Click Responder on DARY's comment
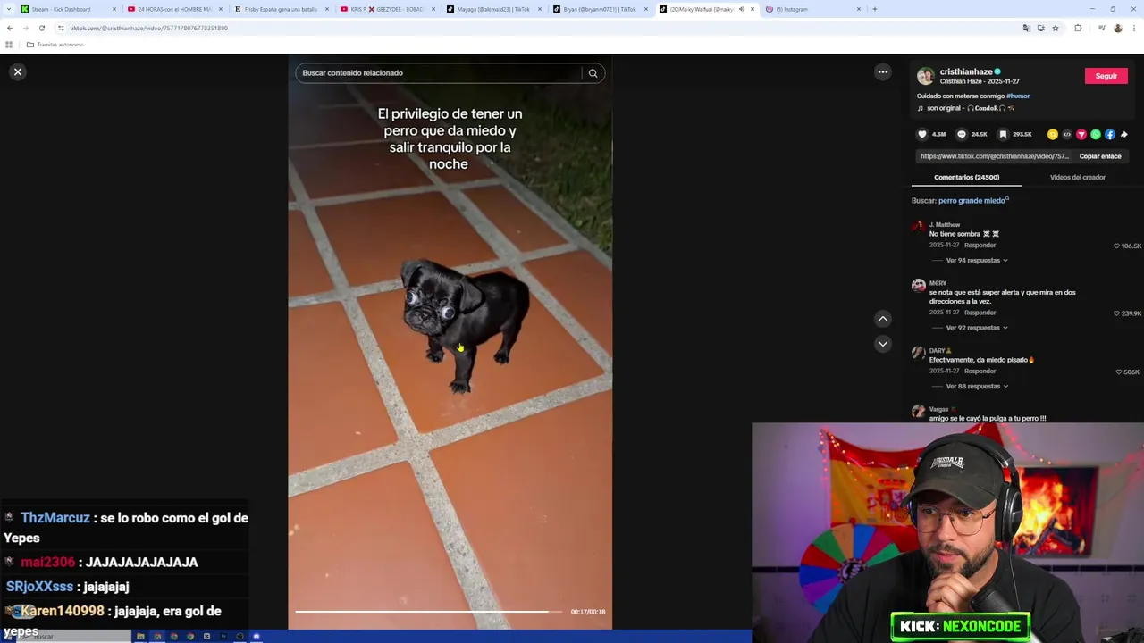1144x643 pixels. 980,372
